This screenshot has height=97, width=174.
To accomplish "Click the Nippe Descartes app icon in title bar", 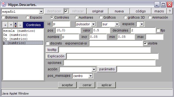I will pyautogui.click(x=4, y=4).
